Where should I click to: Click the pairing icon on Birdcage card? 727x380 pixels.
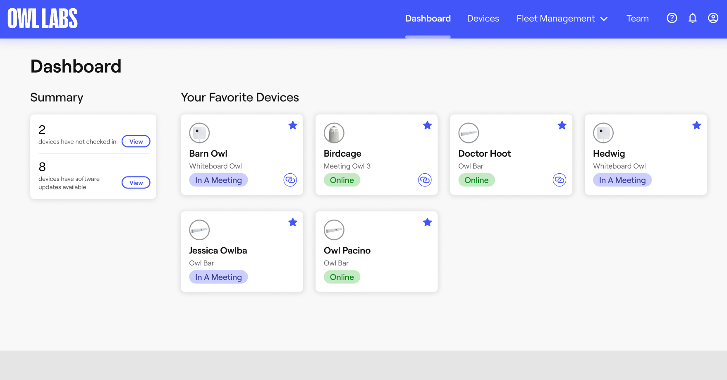pos(425,180)
